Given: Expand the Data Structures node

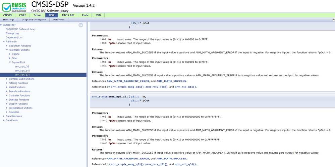Looking at the screenshot, I should tap(4, 116).
